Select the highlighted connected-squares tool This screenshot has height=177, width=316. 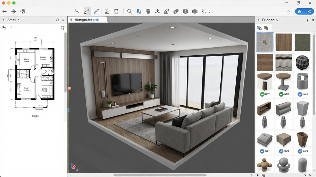87,11
